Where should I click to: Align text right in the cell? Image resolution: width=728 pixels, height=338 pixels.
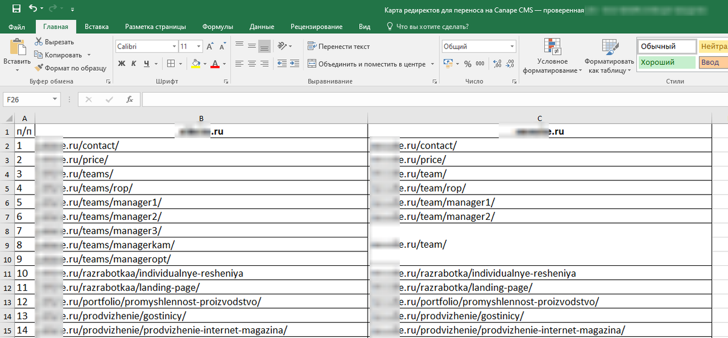pos(264,64)
